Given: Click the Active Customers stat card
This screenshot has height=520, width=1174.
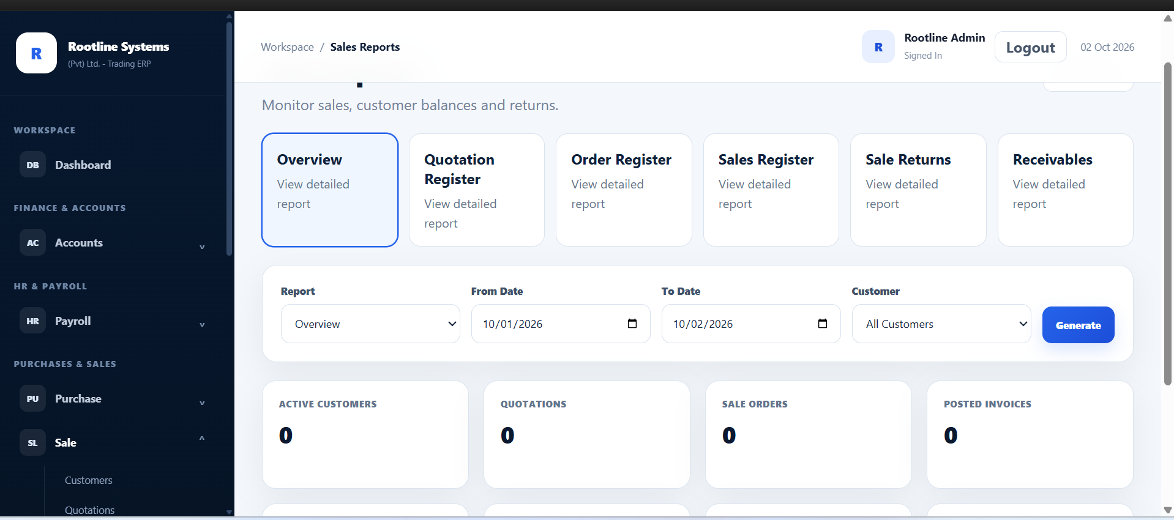Looking at the screenshot, I should [365, 434].
